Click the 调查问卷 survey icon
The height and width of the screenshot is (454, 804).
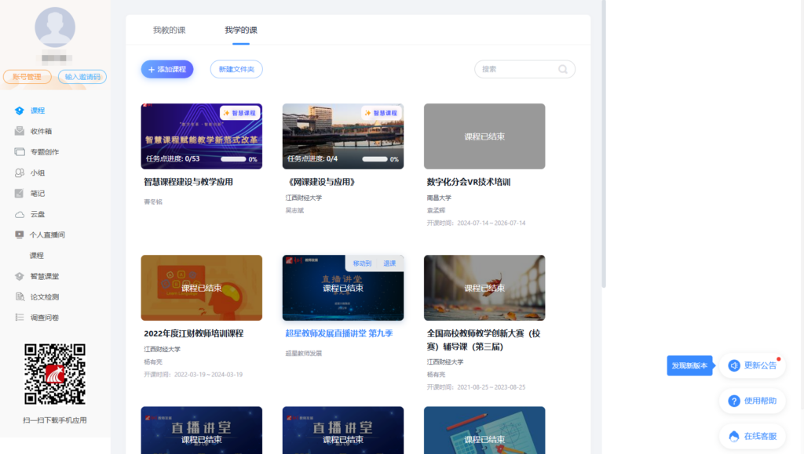[x=20, y=318]
